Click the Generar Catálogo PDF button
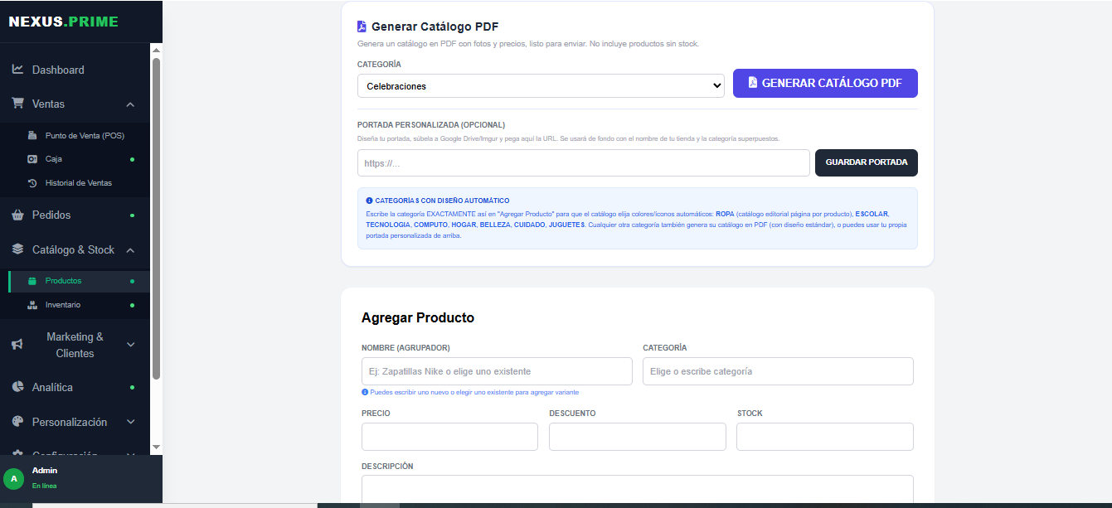Image resolution: width=1112 pixels, height=508 pixels. click(825, 83)
